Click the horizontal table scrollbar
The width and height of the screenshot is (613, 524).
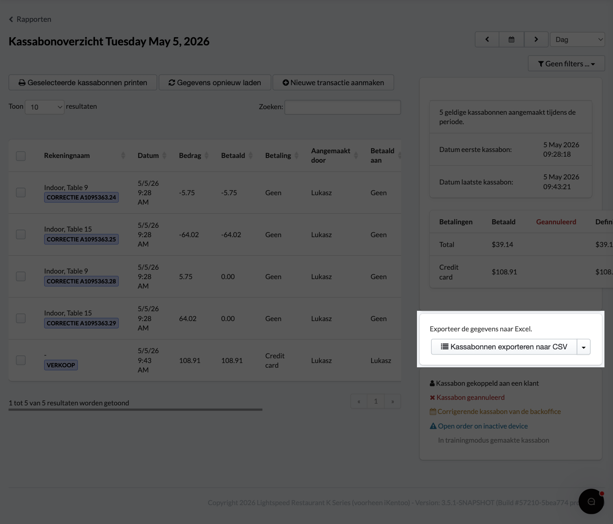135,410
